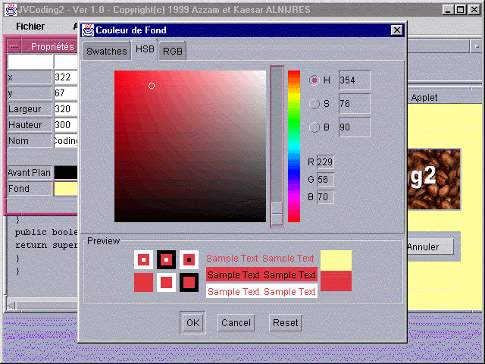Click the Nom property text field
Image resolution: width=485 pixels, height=364 pixels.
point(66,141)
